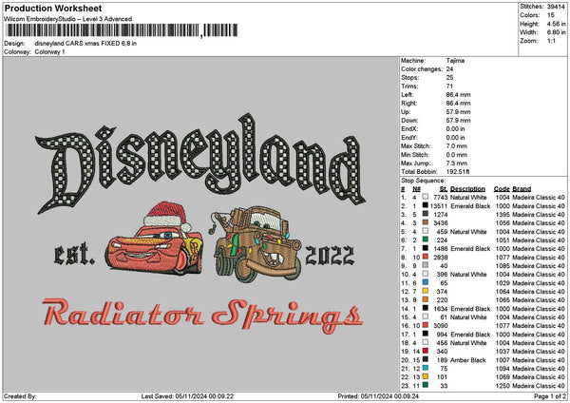Click the 'Production Worksheet' title
This screenshot has height=403, width=570.
[x=53, y=9]
